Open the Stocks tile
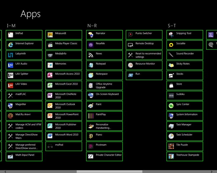This screenshot has width=217, height=173. click(x=185, y=75)
